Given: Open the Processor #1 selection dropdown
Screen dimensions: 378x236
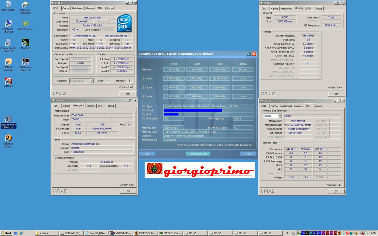Looking at the screenshot, I should [x=92, y=81].
